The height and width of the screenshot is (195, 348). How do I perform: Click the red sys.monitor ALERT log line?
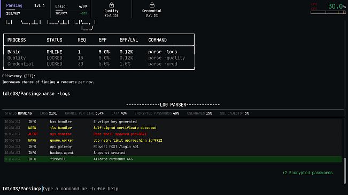pos(173,134)
